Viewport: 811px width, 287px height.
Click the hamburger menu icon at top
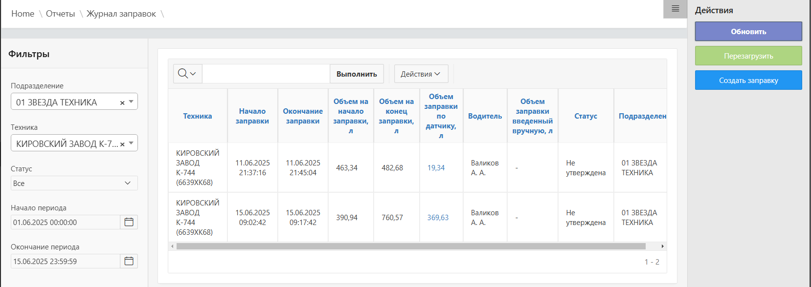click(x=675, y=9)
